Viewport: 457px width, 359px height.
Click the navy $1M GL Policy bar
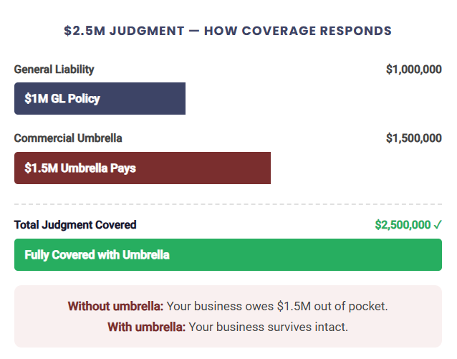tap(100, 99)
